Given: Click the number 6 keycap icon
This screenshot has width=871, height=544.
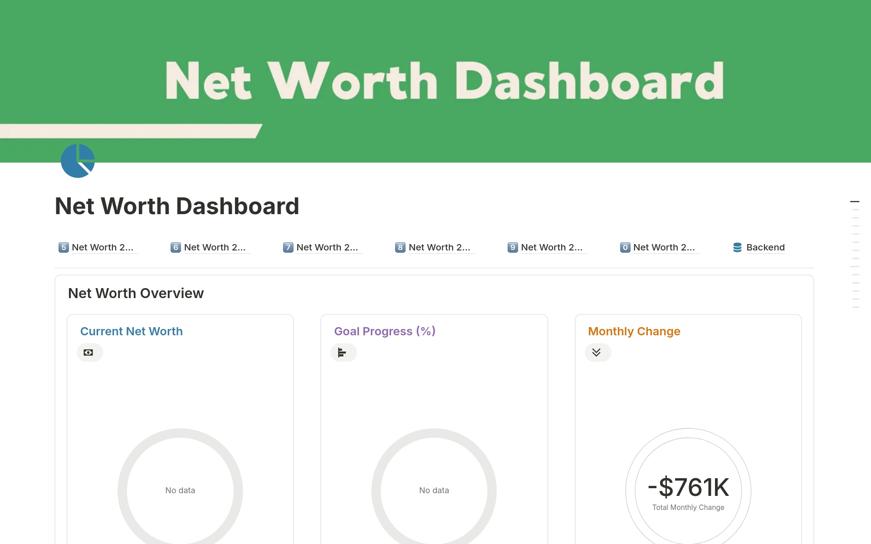Looking at the screenshot, I should (x=176, y=247).
